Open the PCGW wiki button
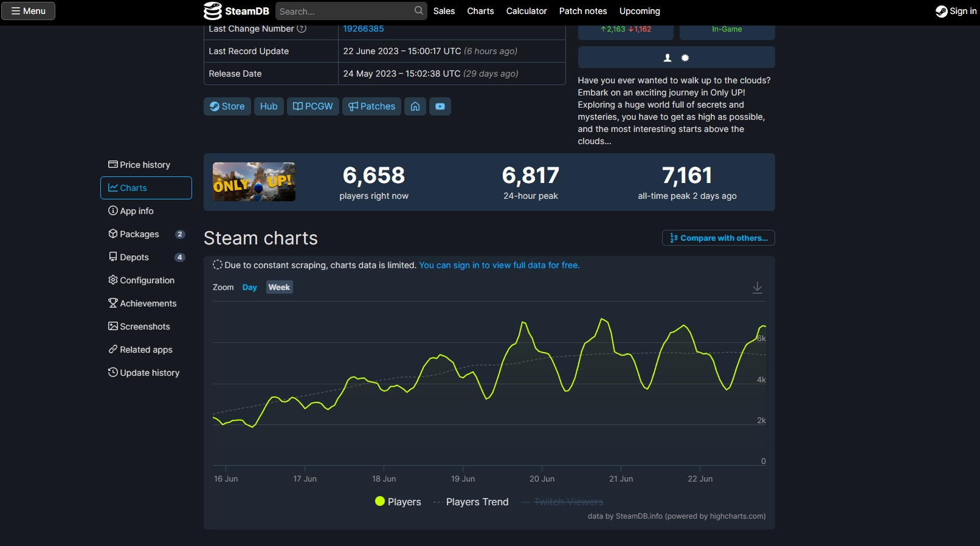 click(x=313, y=106)
